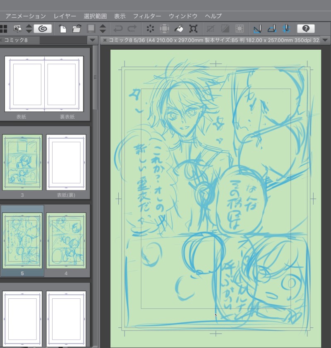
Task: Click the quick share image icon
Action: coord(17,29)
